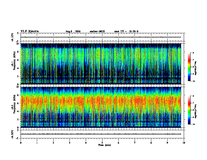The width and height of the screenshot is (207, 160).
Task: Click the "Time (min)" axis title
Action: pyautogui.click(x=105, y=145)
